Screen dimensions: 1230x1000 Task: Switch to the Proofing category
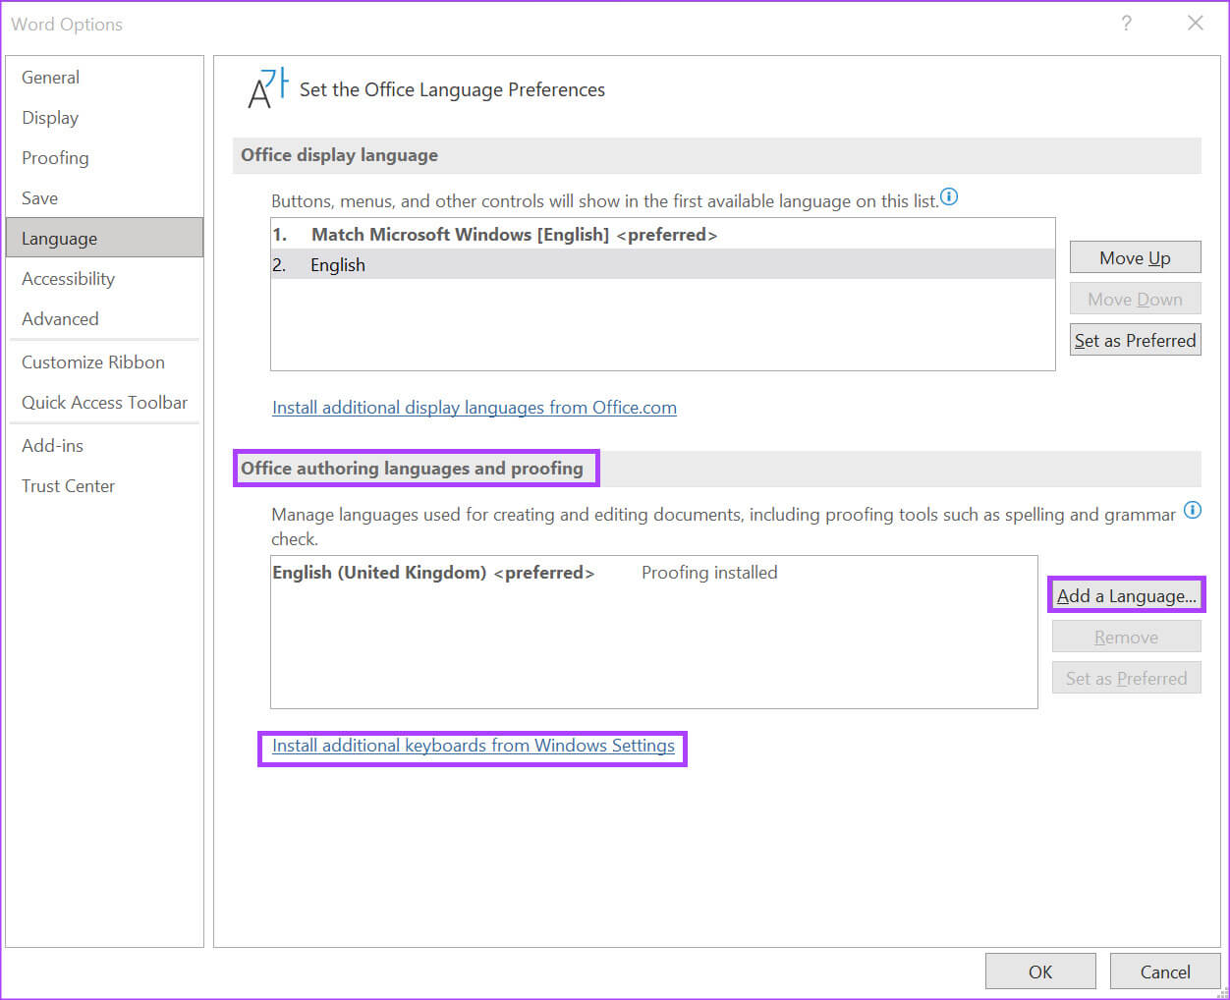click(x=104, y=158)
